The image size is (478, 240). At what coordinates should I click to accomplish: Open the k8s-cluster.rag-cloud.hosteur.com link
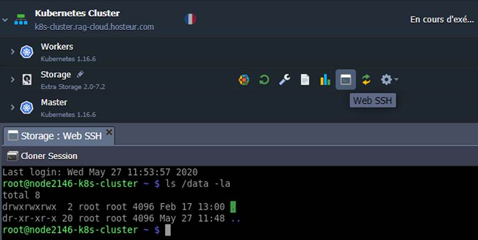(94, 27)
